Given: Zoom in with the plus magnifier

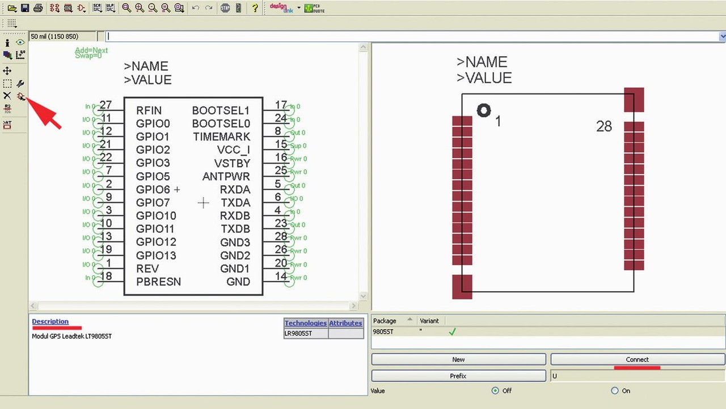Looking at the screenshot, I should tap(140, 8).
